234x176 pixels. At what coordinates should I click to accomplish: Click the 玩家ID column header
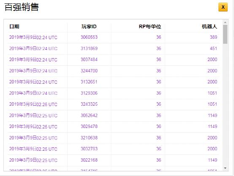pyautogui.click(x=89, y=27)
